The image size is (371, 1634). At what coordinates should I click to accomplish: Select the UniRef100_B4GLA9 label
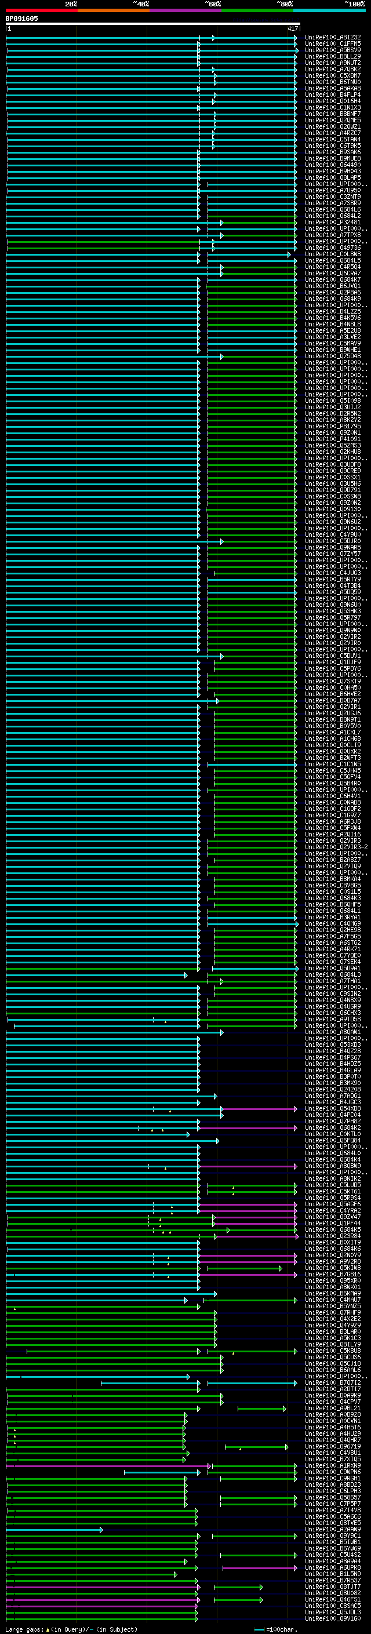pos(333,1070)
